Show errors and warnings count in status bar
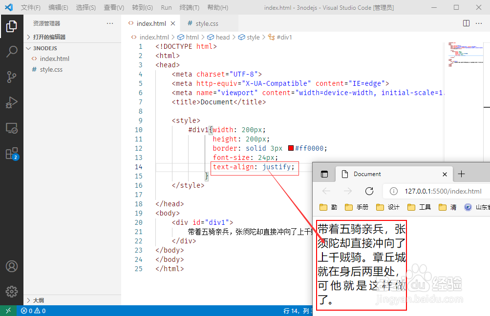This screenshot has width=490, height=316. click(33, 311)
